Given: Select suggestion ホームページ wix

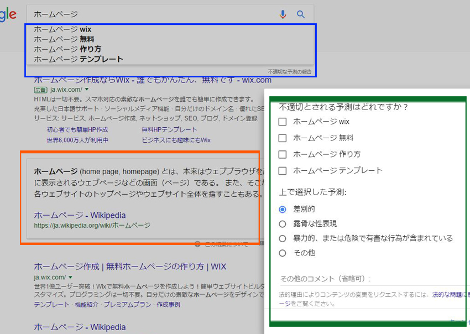Looking at the screenshot, I should pyautogui.click(x=62, y=29).
